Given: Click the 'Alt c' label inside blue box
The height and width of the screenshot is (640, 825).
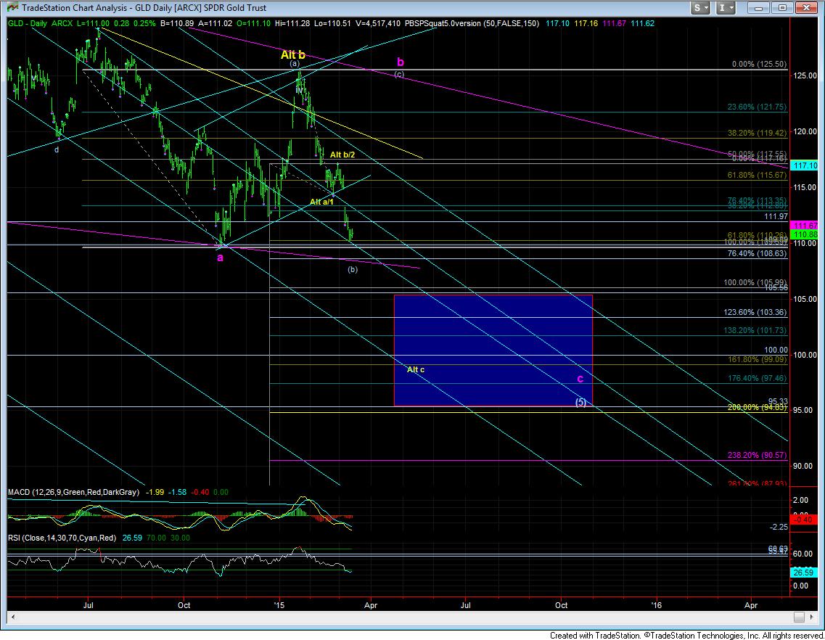Looking at the screenshot, I should 415,370.
